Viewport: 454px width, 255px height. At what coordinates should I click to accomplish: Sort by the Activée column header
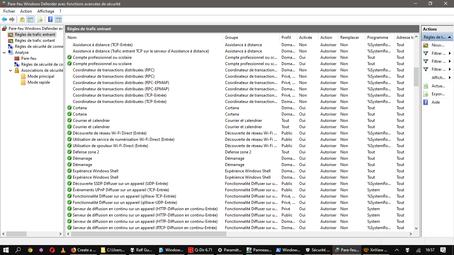click(x=307, y=38)
